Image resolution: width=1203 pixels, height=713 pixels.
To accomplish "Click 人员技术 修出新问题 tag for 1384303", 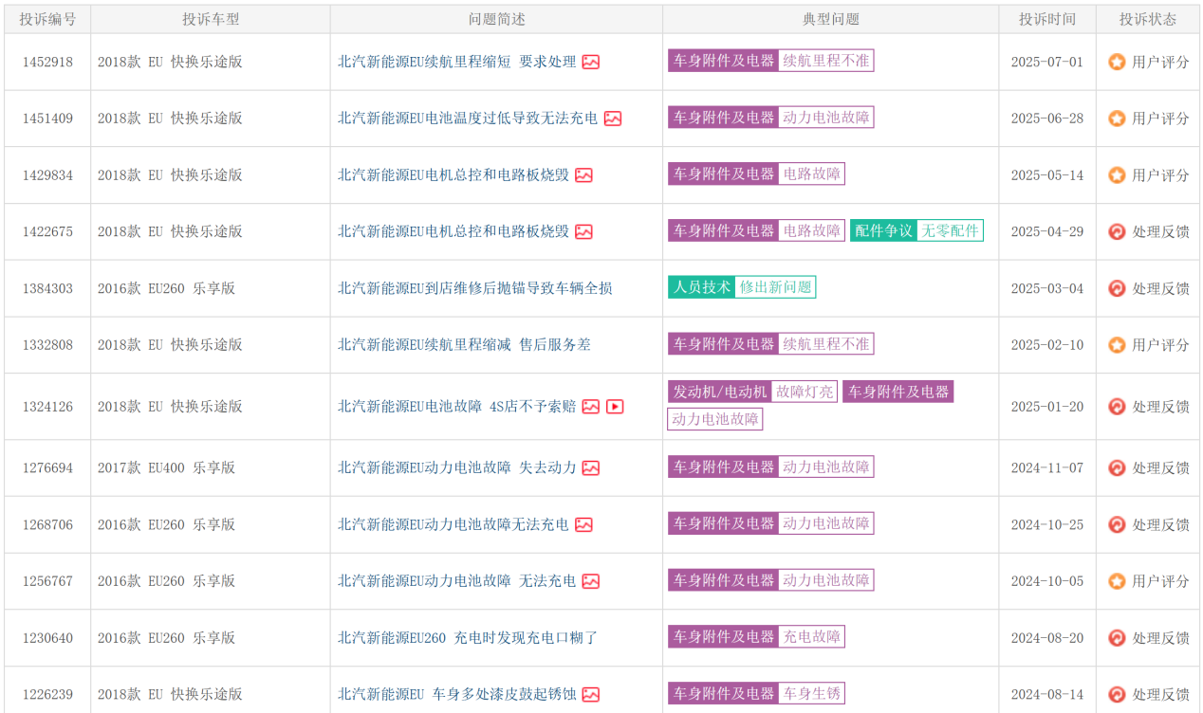I will pos(742,287).
